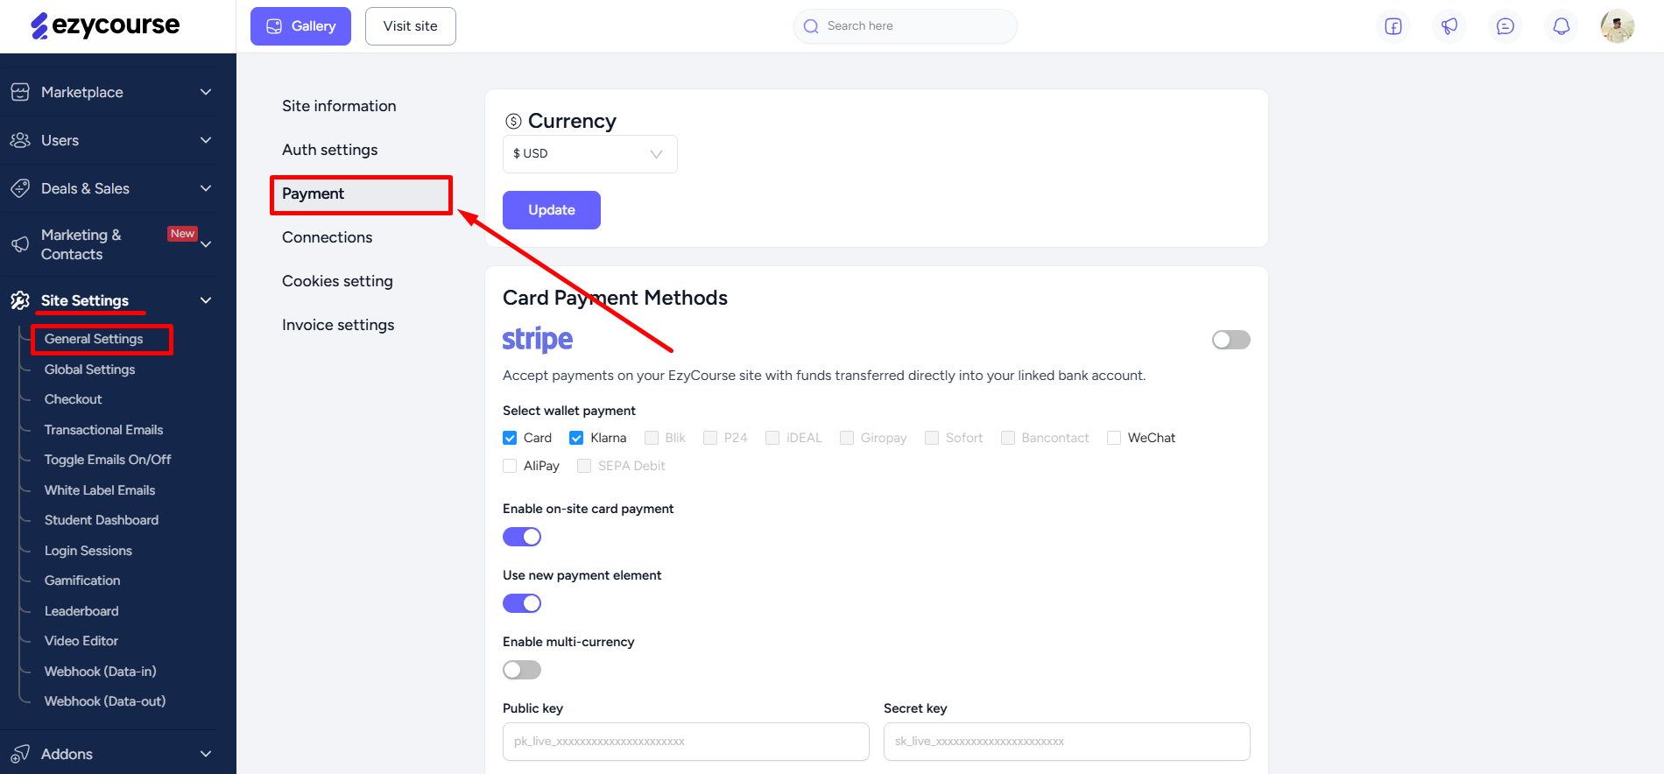
Task: Click the ezycourse logo
Action: (105, 25)
